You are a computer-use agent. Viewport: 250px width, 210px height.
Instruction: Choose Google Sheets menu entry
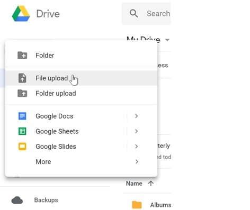pyautogui.click(x=81, y=131)
